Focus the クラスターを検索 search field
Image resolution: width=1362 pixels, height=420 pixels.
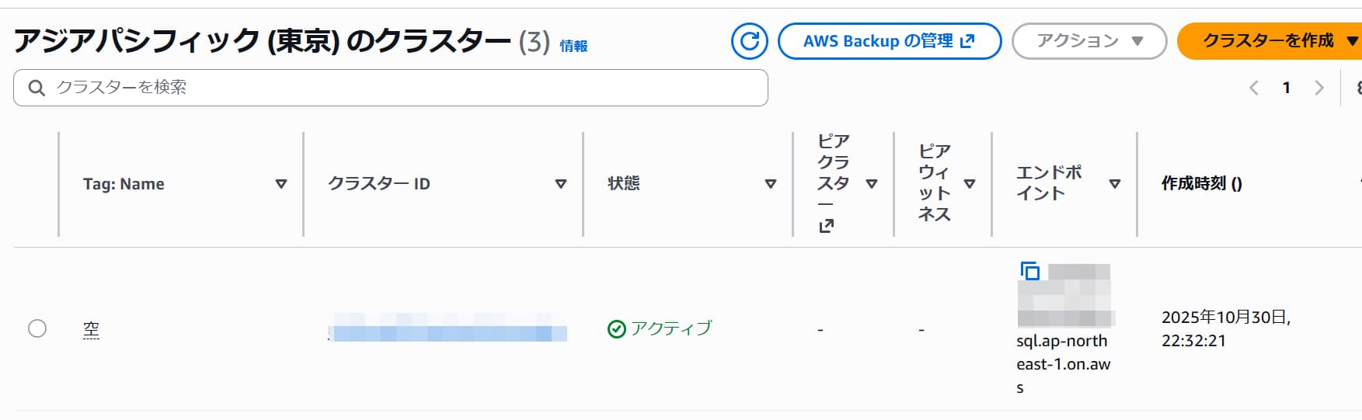pos(404,88)
